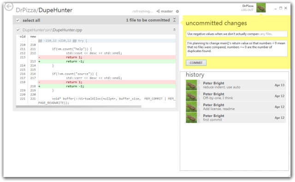Click the DrPizza username at top right
The width and height of the screenshot is (295, 182).
pos(248,6)
